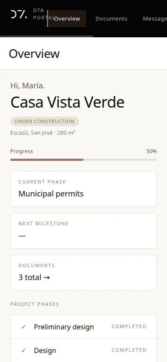Click the 50% progress value
The height and width of the screenshot is (362, 167).
(152, 151)
